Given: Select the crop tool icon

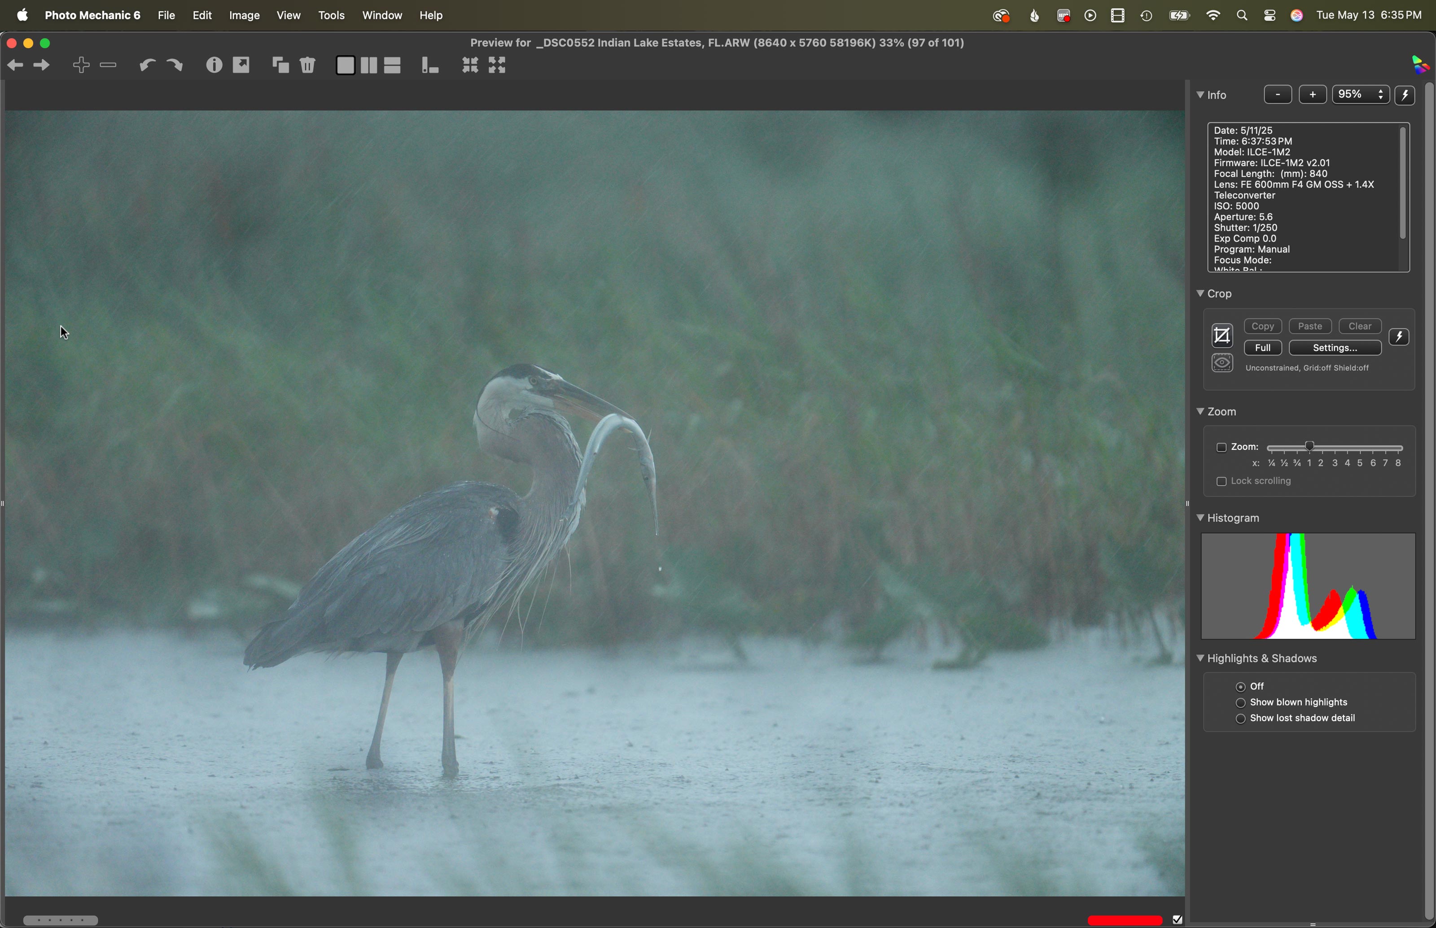Looking at the screenshot, I should point(1222,335).
